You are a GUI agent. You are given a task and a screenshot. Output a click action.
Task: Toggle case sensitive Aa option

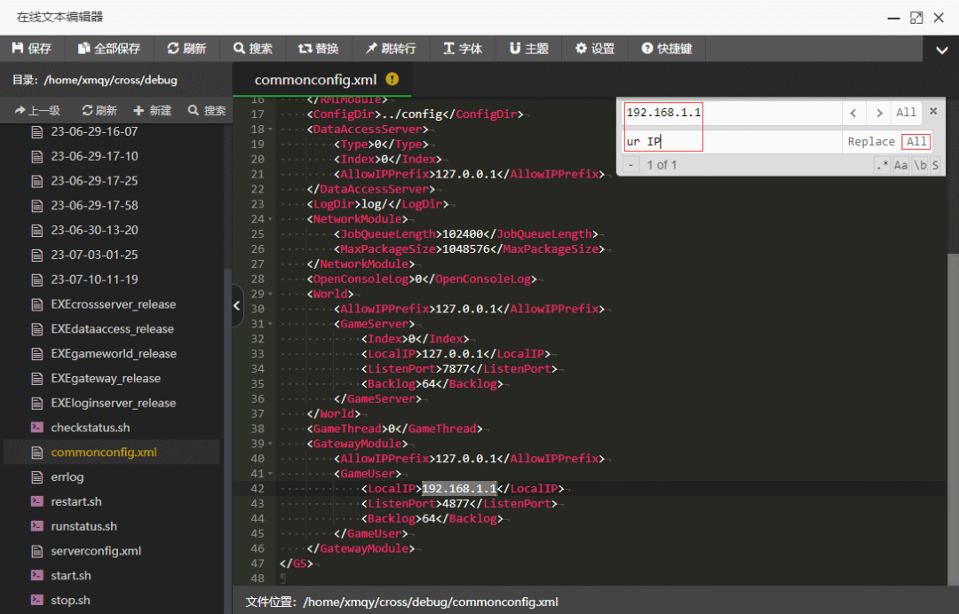click(x=900, y=165)
